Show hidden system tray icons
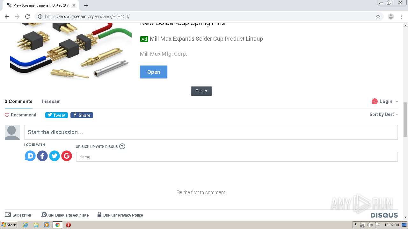This screenshot has width=408, height=229. click(x=356, y=225)
